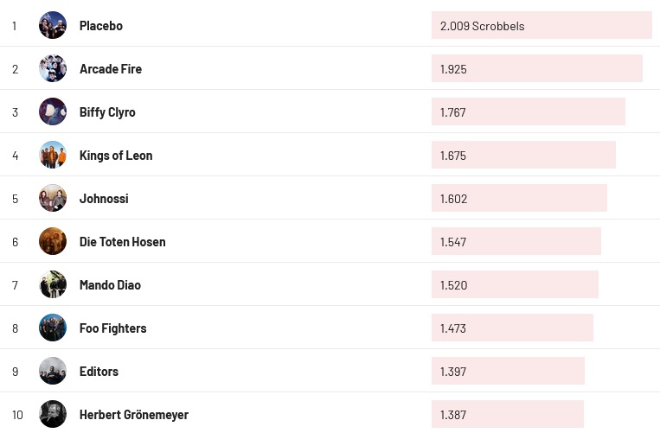This screenshot has width=660, height=433.
Task: Click the Kings of Leon name
Action: pos(116,156)
